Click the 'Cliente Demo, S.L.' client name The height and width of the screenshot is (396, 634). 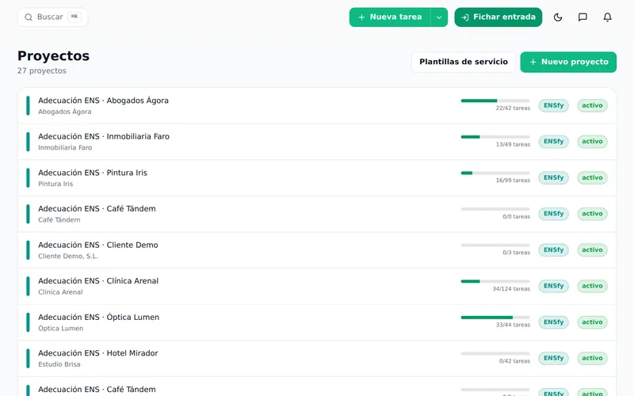(68, 256)
